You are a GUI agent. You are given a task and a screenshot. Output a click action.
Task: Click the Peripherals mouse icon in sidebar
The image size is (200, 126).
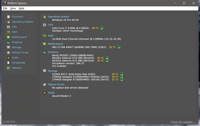(x=8, y=63)
